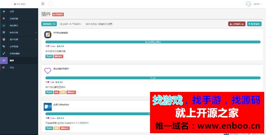The image size is (266, 135).
Task: Select the code-brackets plugin icon in sidebar
Action: click(4, 60)
